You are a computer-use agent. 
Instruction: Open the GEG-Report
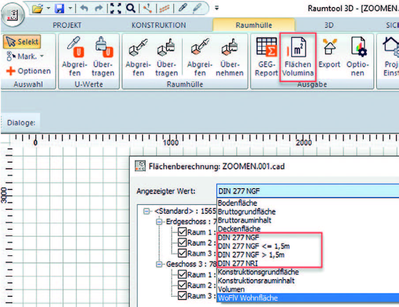(x=266, y=57)
